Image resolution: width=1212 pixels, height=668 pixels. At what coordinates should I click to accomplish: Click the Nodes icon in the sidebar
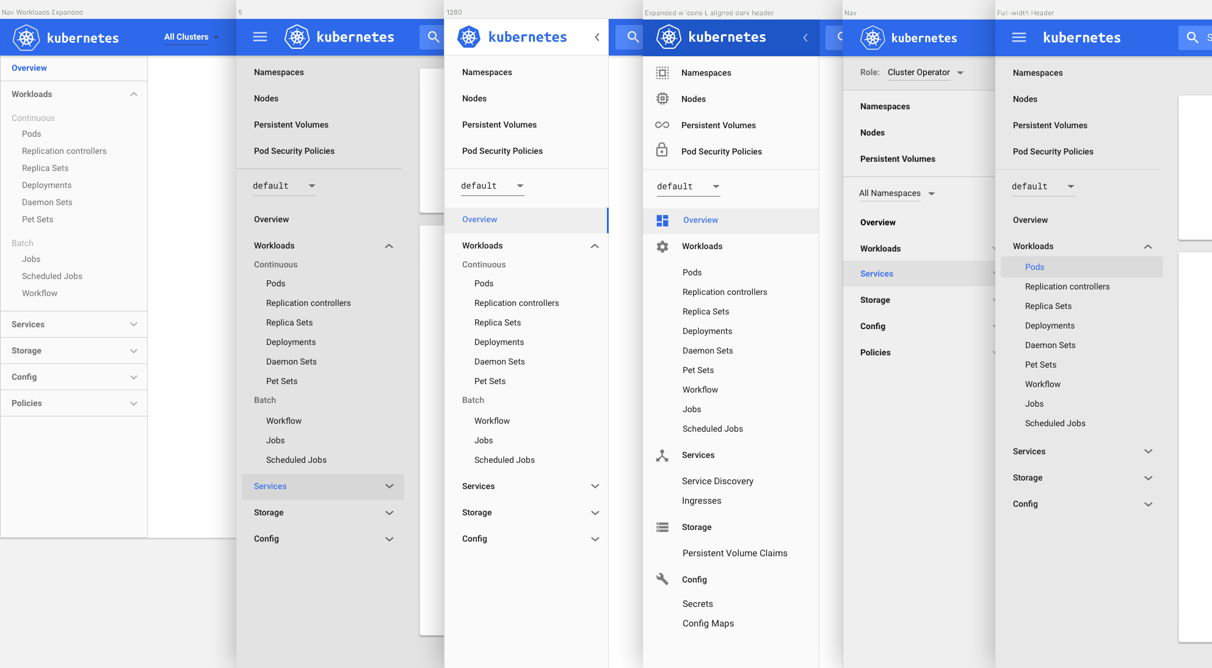click(662, 99)
